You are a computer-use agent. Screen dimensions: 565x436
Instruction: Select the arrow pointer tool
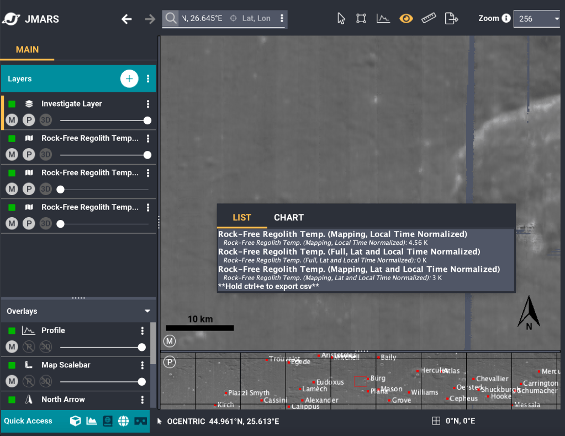341,19
